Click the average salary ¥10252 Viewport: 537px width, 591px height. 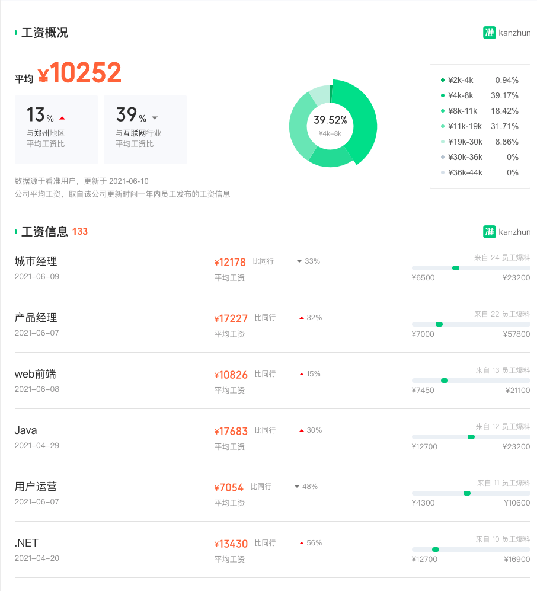click(x=79, y=73)
